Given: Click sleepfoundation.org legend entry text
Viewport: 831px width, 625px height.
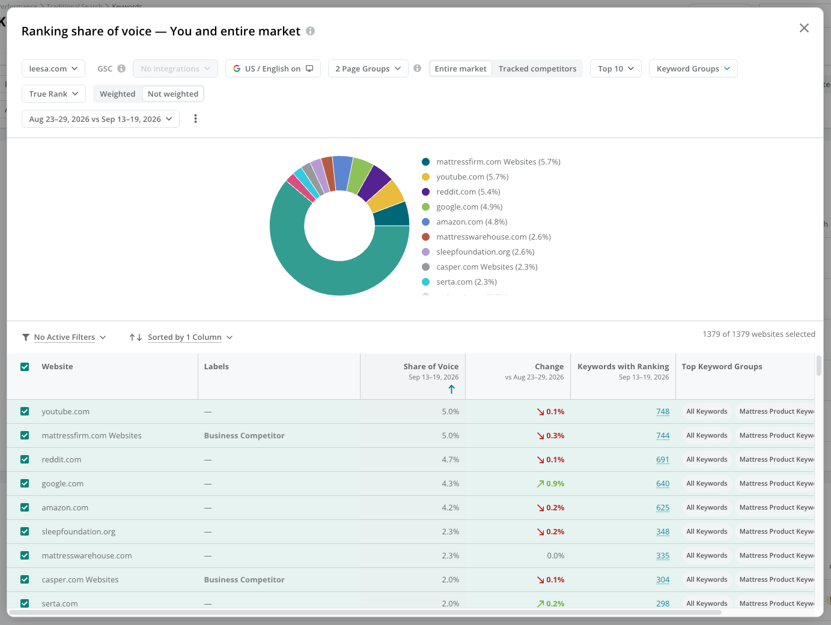Looking at the screenshot, I should click(485, 252).
